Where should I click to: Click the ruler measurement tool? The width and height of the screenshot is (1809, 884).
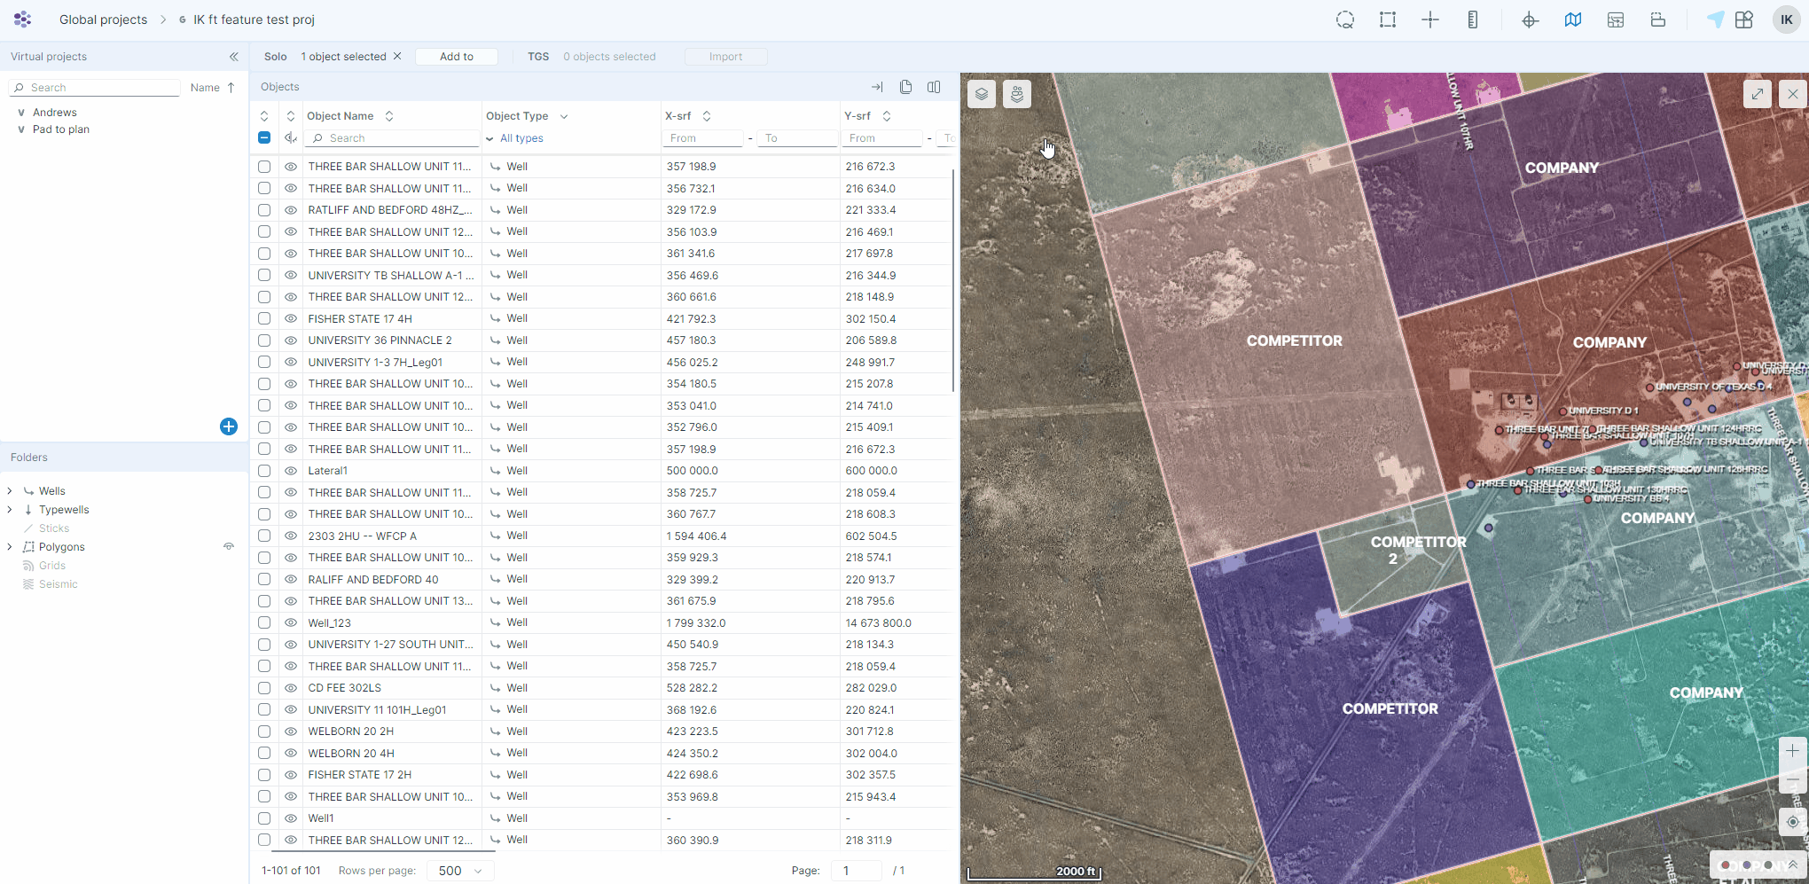click(1473, 20)
